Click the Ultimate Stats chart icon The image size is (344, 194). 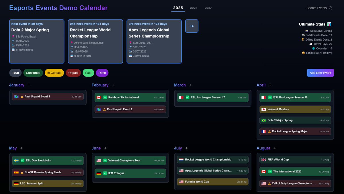pyautogui.click(x=329, y=24)
